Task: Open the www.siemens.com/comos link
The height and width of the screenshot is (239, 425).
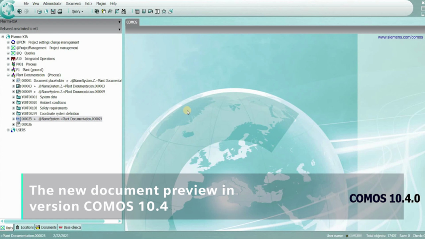Action: pos(400,37)
